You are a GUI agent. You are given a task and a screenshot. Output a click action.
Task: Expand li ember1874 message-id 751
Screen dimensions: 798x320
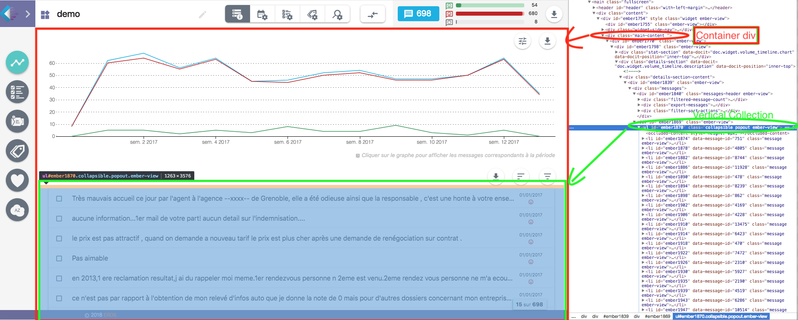click(643, 139)
